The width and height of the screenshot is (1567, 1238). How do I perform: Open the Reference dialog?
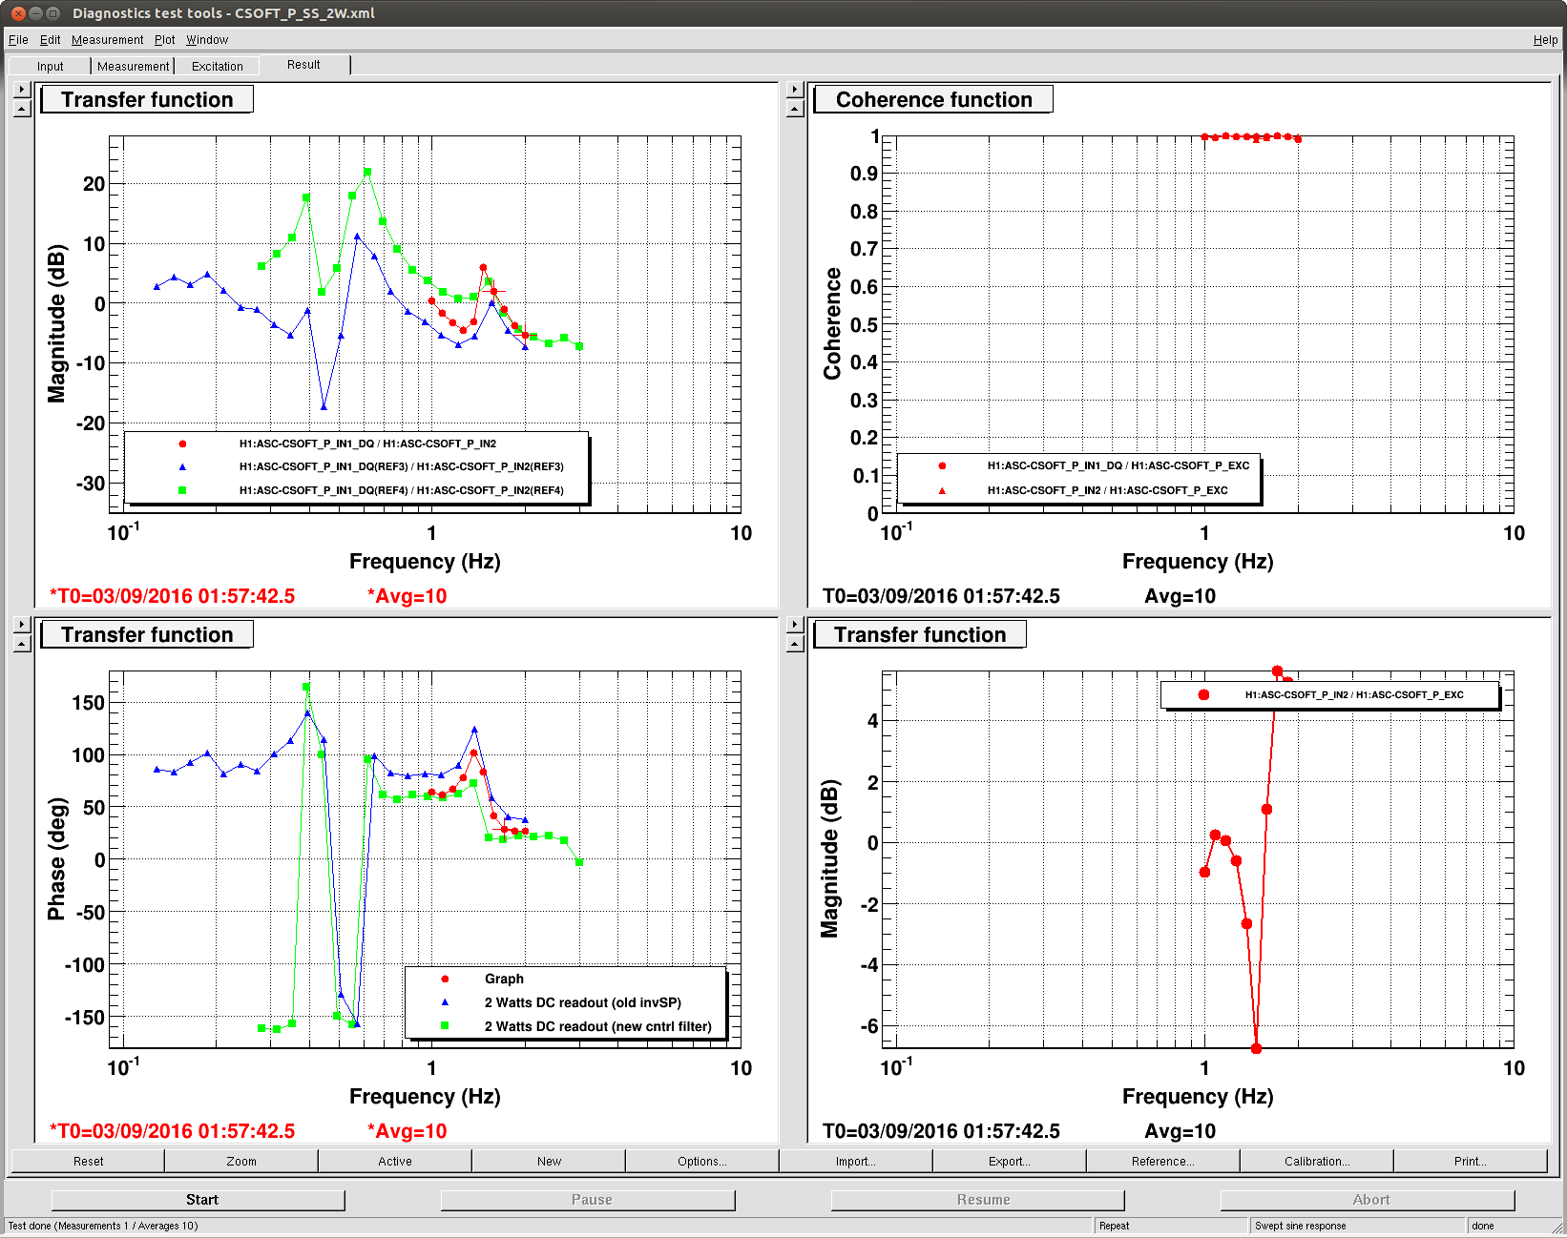point(1163,1161)
